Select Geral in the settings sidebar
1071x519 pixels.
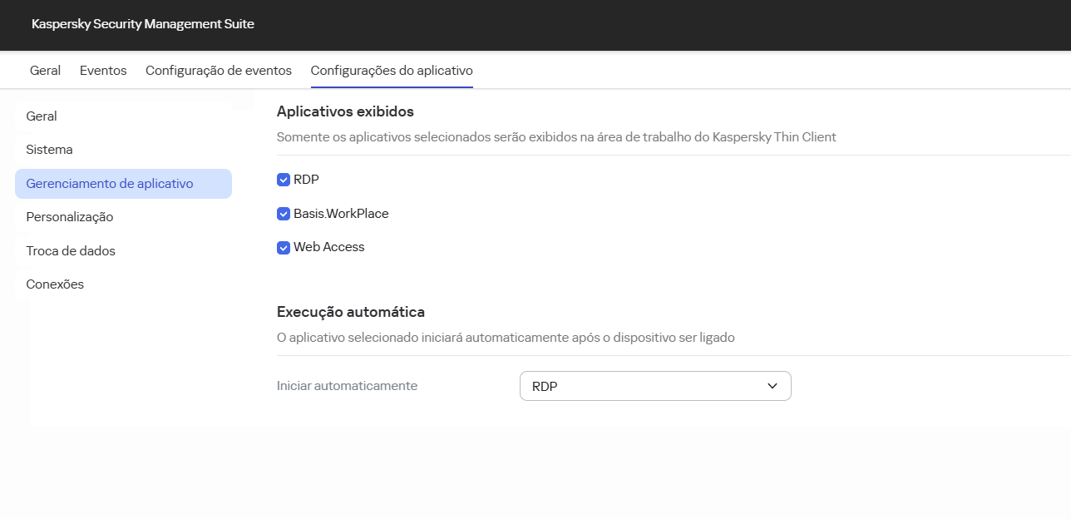(41, 116)
